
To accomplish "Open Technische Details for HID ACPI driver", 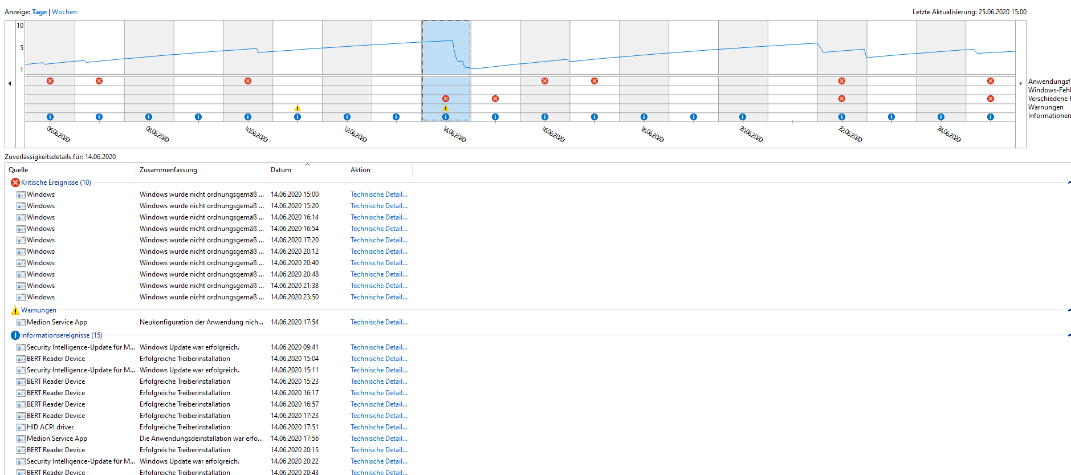I will 378,427.
